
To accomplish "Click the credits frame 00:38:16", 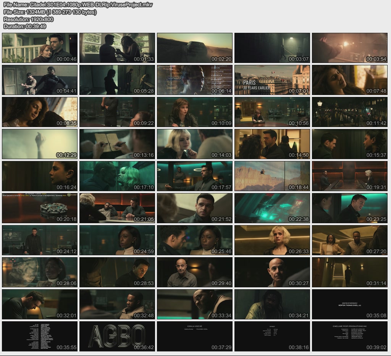I will coord(272,336).
